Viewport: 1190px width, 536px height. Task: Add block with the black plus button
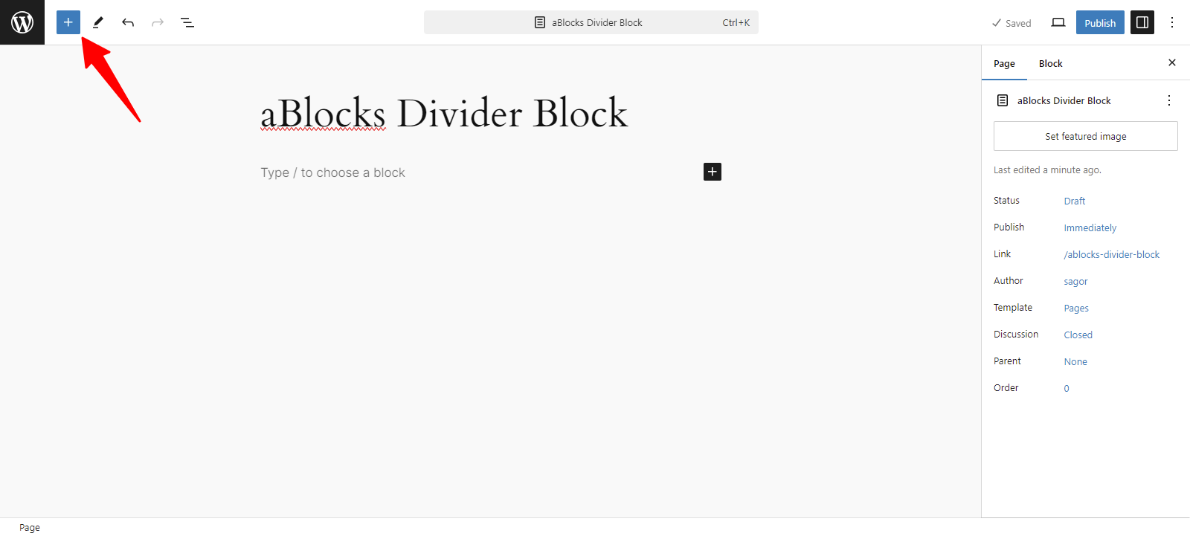click(x=713, y=172)
